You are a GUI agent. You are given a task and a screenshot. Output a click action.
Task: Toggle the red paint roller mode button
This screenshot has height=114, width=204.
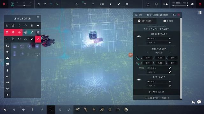coord(7,32)
